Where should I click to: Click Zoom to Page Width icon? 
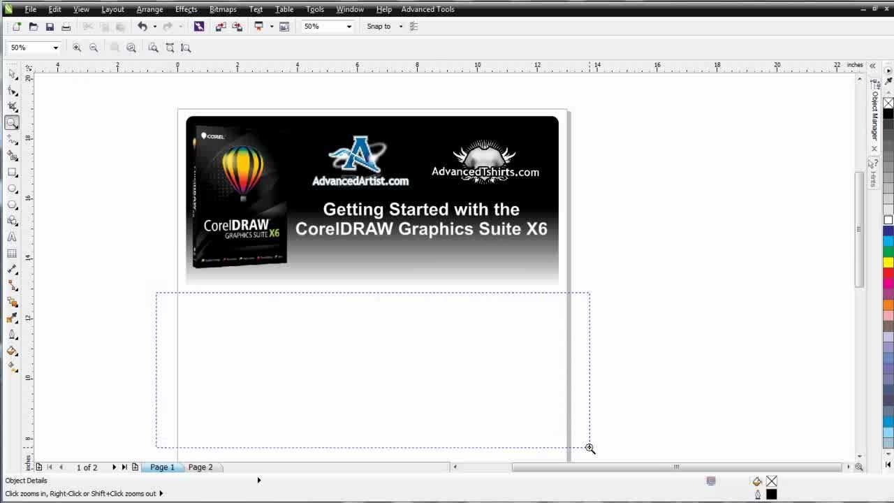(x=170, y=48)
